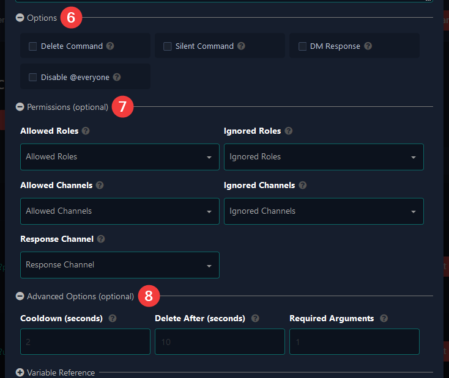
Task: Click help icon beside Cooldown (seconds)
Action: pyautogui.click(x=113, y=318)
